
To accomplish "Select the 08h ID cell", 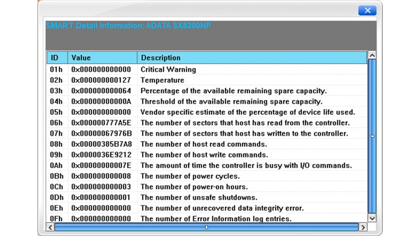I will pos(56,144).
